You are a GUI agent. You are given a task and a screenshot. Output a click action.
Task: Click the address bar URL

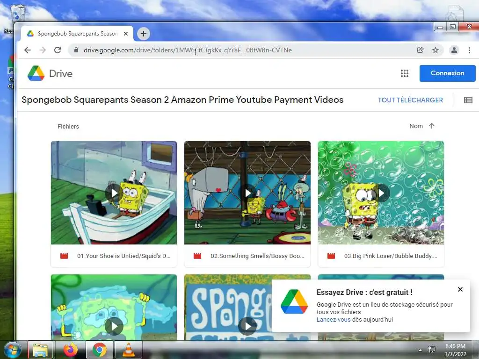pyautogui.click(x=188, y=50)
